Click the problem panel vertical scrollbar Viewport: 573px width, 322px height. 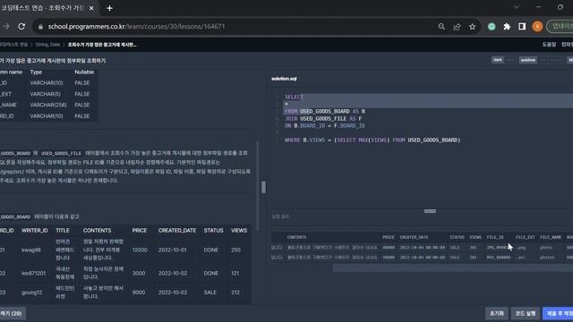258,185
